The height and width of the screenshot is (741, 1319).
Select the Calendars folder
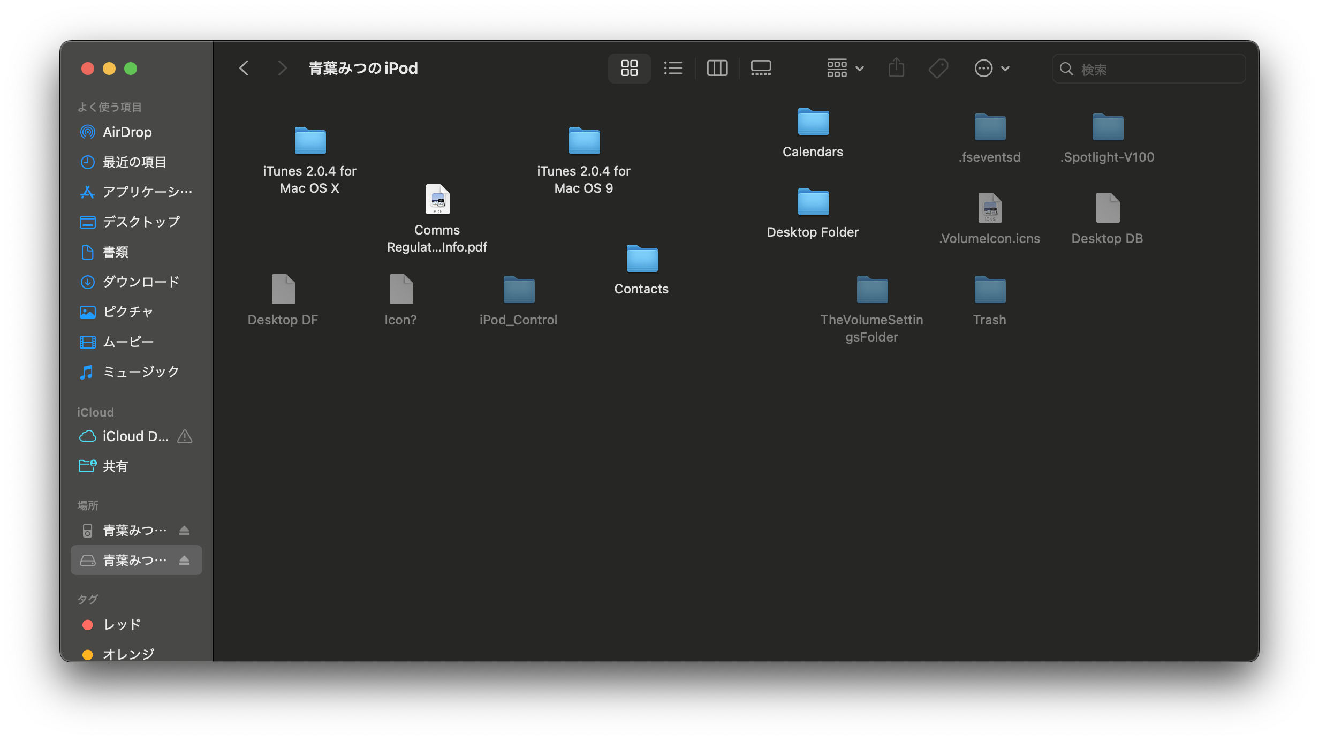pos(813,133)
